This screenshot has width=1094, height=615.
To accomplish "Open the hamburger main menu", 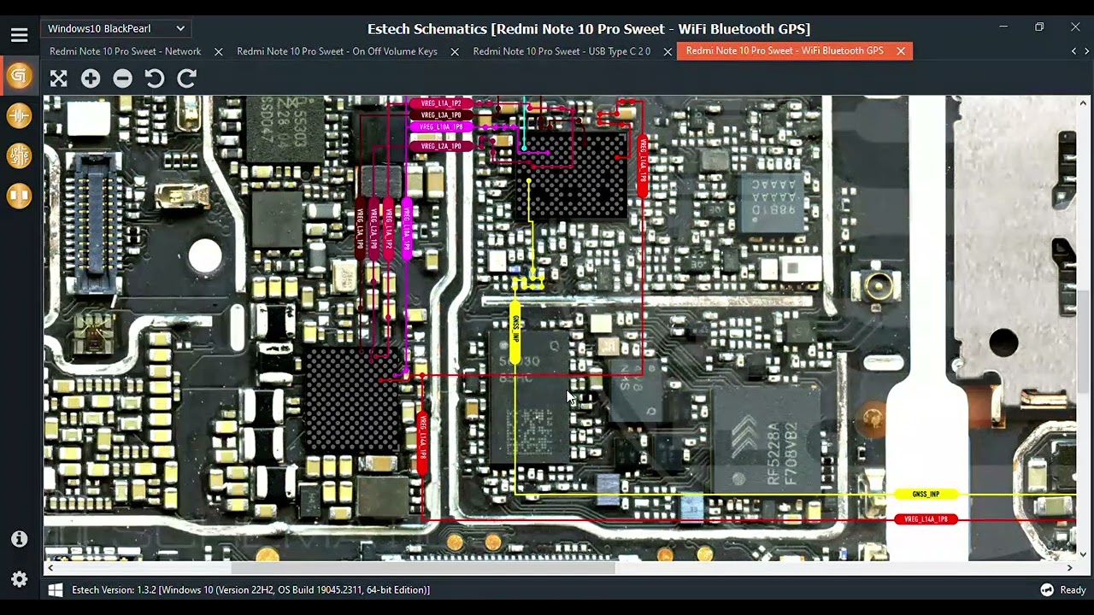I will pos(19,35).
